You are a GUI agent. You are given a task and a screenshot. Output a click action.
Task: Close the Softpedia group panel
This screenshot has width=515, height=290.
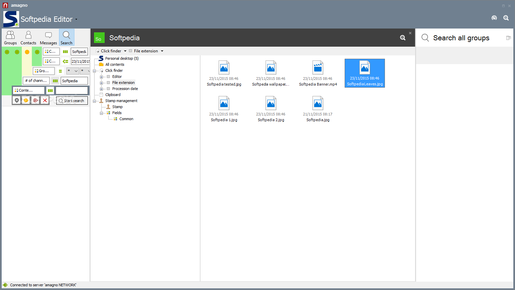(x=410, y=33)
